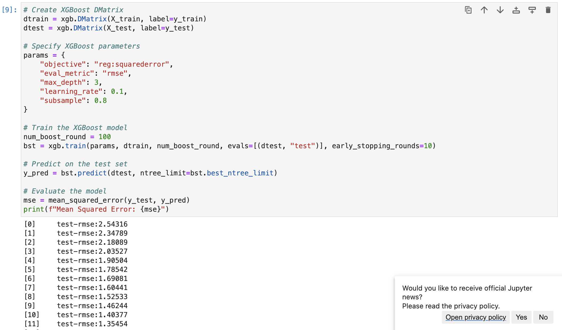Click output row [1] test-rmse:2.34789

tap(76, 233)
